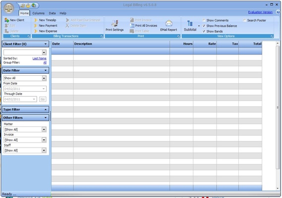The image size is (282, 198).
Task: Click the middle quick access toolbar icon
Action: pos(28,5)
